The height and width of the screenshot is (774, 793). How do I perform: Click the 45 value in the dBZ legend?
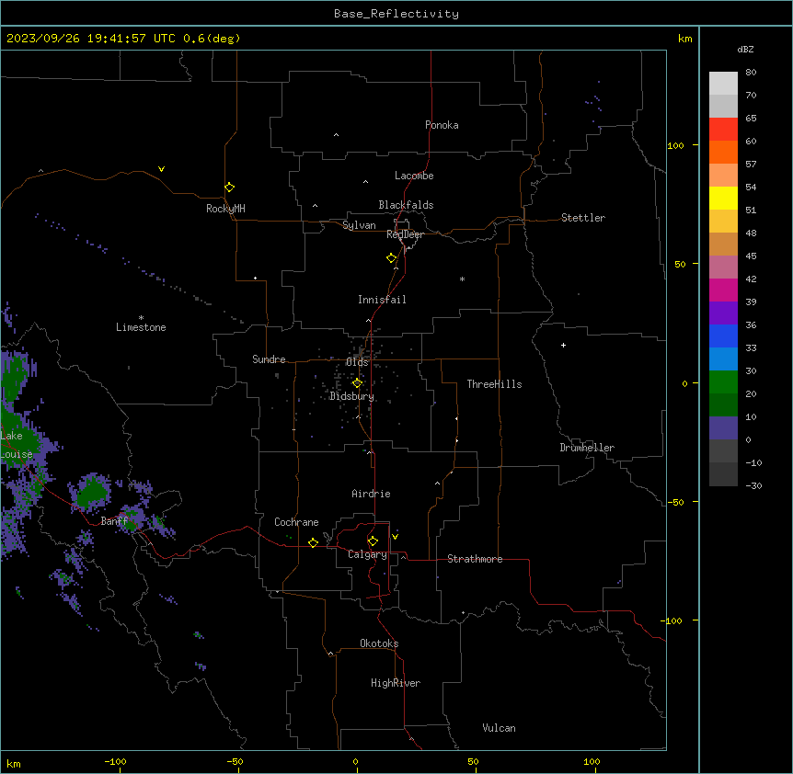(x=751, y=256)
